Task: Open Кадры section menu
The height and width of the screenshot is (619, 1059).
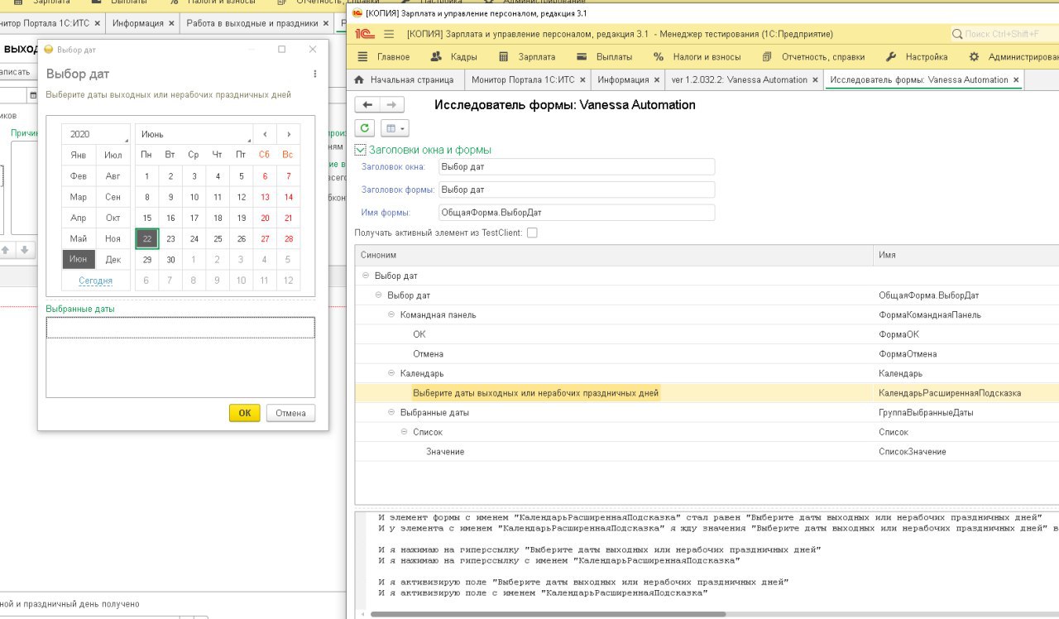Action: tap(454, 57)
